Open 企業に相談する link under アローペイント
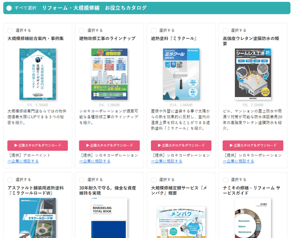This screenshot has width=294, height=238. (23, 161)
